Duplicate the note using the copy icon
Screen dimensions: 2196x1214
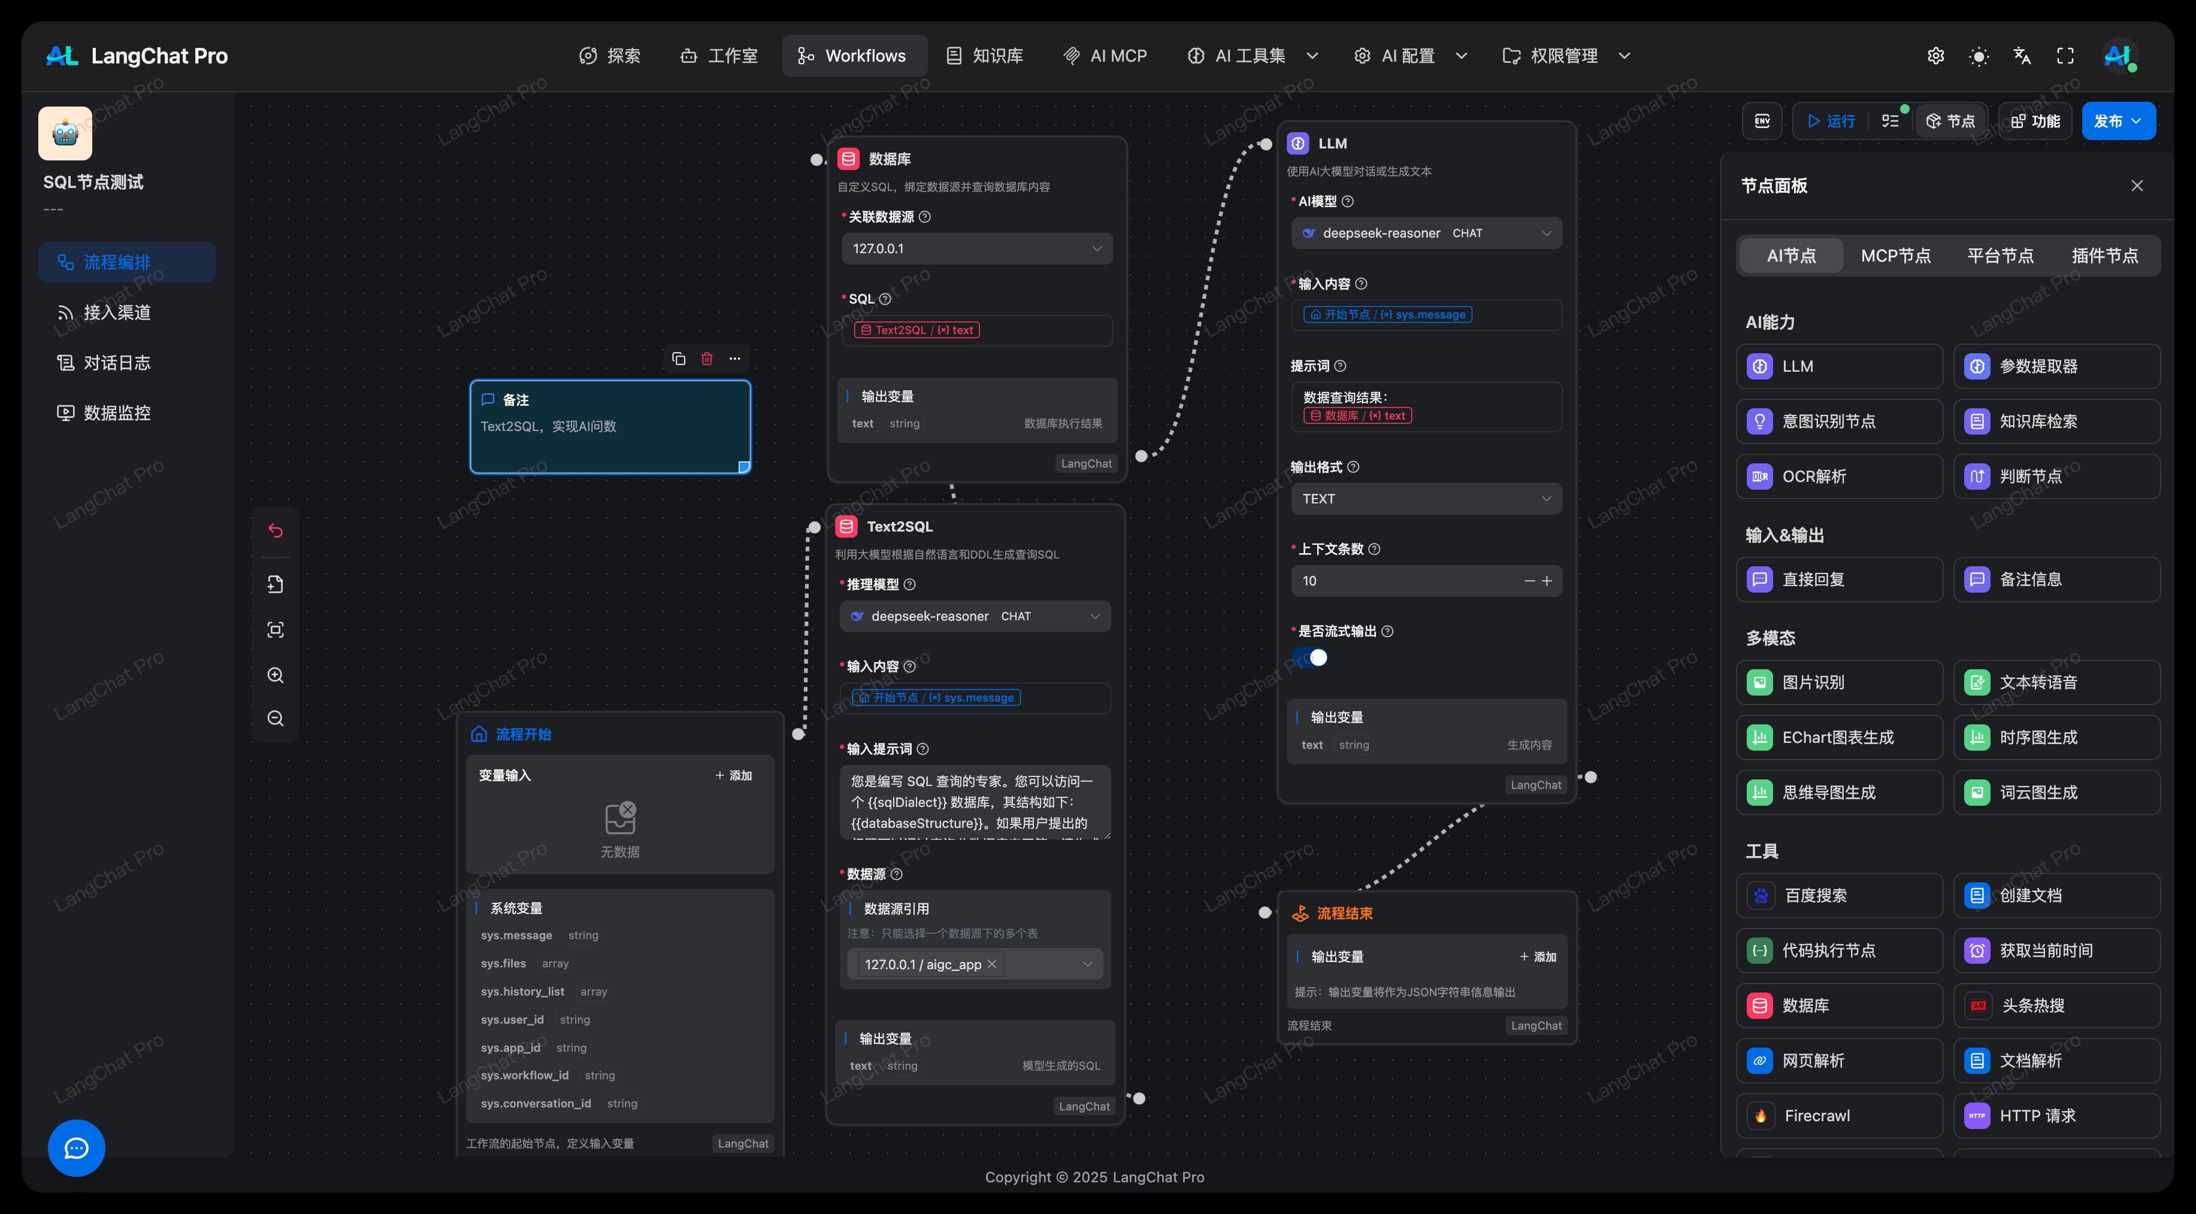[677, 359]
